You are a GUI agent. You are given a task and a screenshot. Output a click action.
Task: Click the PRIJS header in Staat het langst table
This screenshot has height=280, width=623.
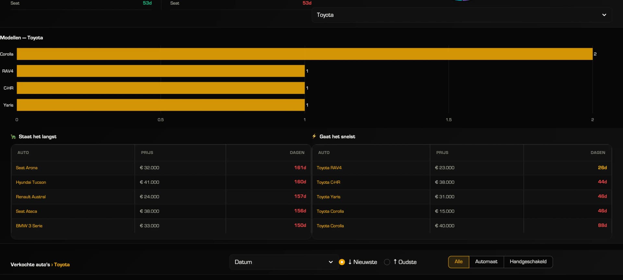pos(147,153)
